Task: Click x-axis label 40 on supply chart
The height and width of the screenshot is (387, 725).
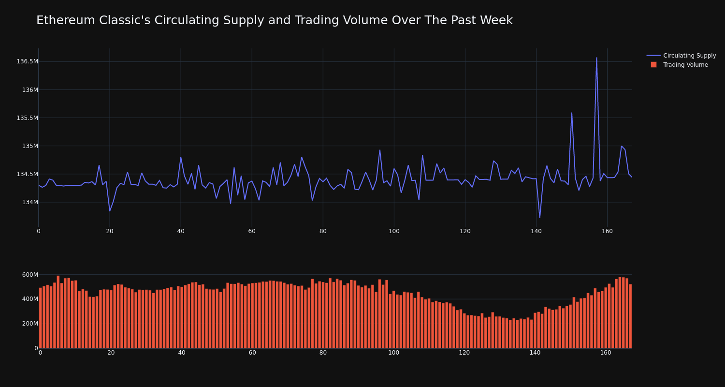Action: point(181,231)
